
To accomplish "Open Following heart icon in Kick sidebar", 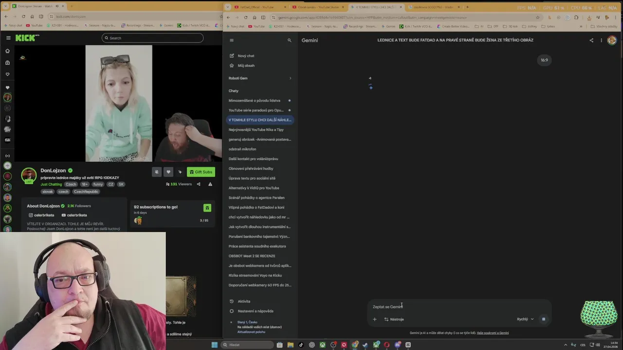I will [7, 74].
